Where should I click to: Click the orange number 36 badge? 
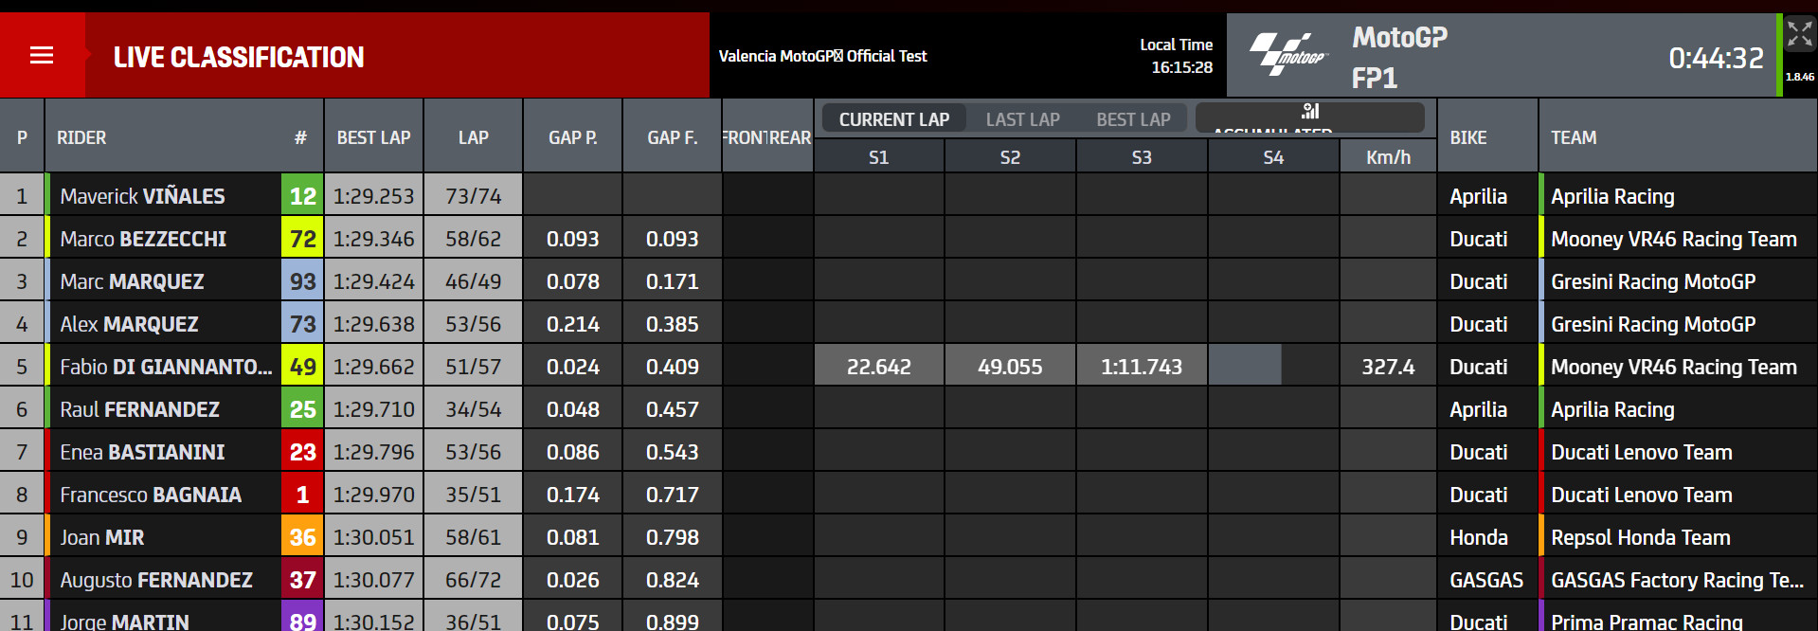pos(302,537)
